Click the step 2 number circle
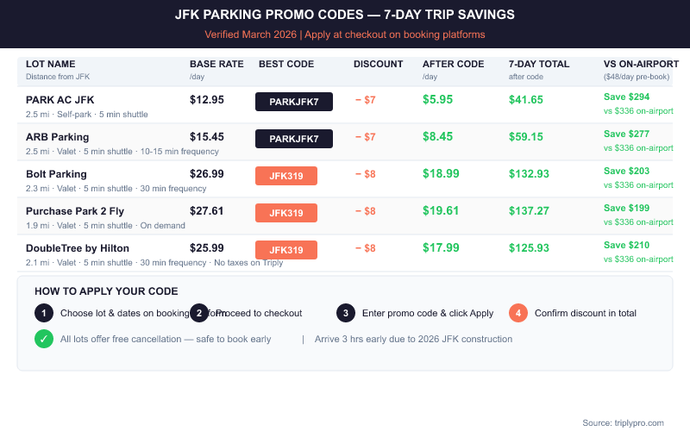The width and height of the screenshot is (690, 431). [199, 313]
